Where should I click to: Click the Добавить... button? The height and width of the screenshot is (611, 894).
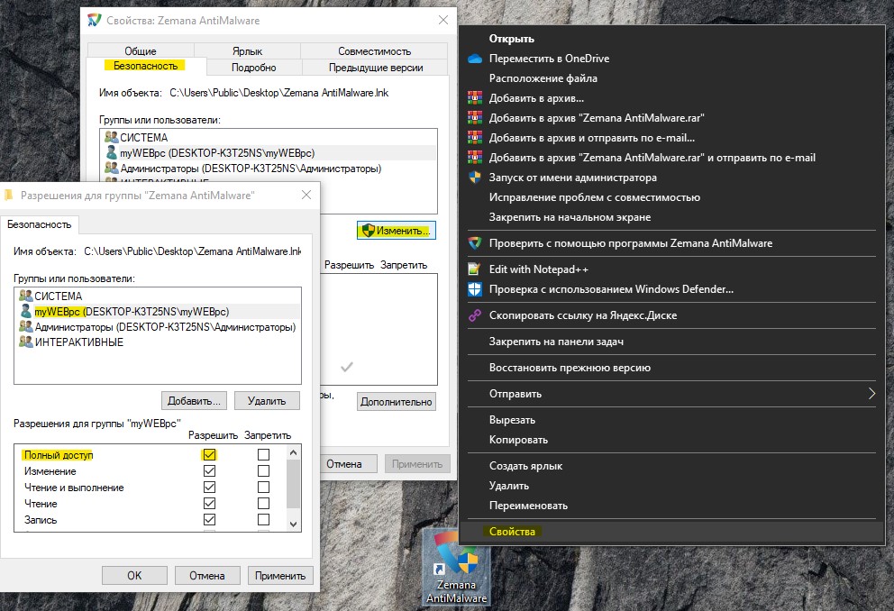194,401
